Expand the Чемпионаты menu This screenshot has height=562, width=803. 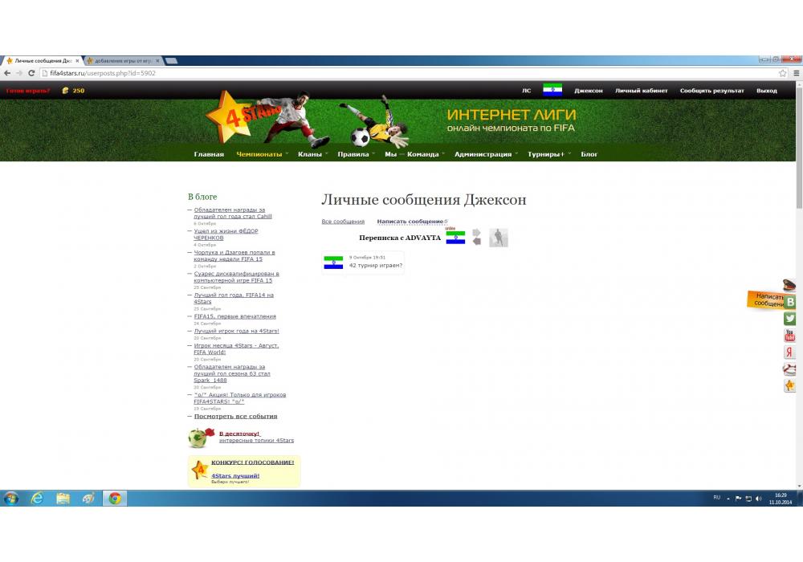click(x=259, y=154)
